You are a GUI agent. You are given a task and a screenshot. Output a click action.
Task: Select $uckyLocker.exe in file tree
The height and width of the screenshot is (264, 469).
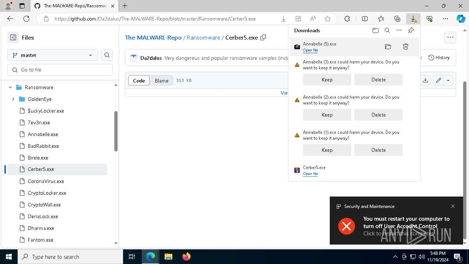pyautogui.click(x=46, y=111)
